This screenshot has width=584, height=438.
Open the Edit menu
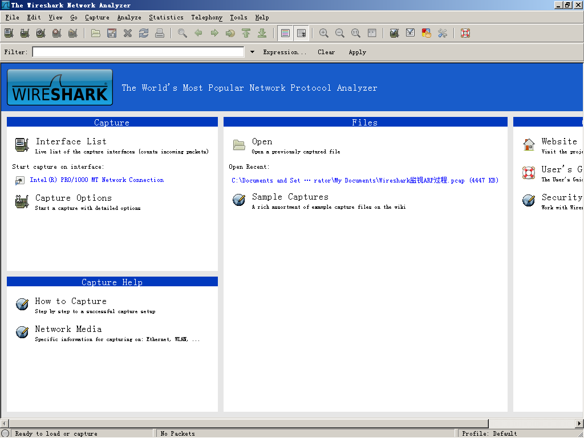pos(34,17)
